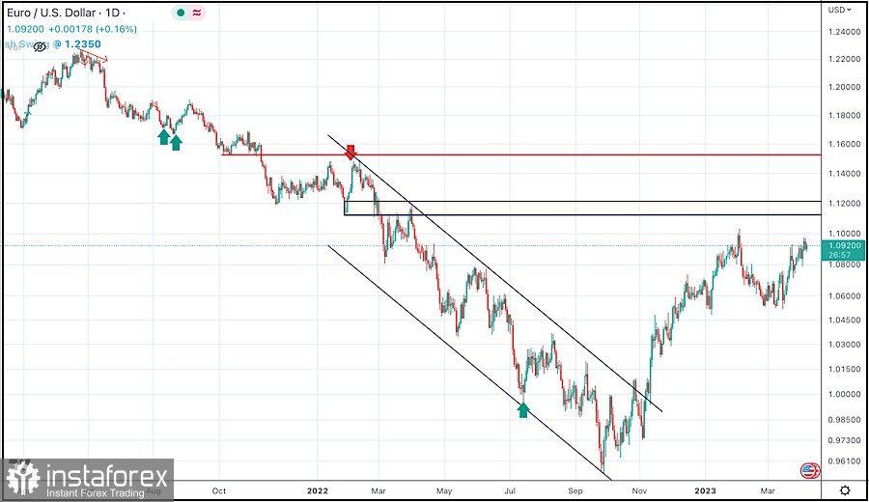The width and height of the screenshot is (869, 502).
Task: Click the Jul label on time axis
Action: pyautogui.click(x=509, y=491)
